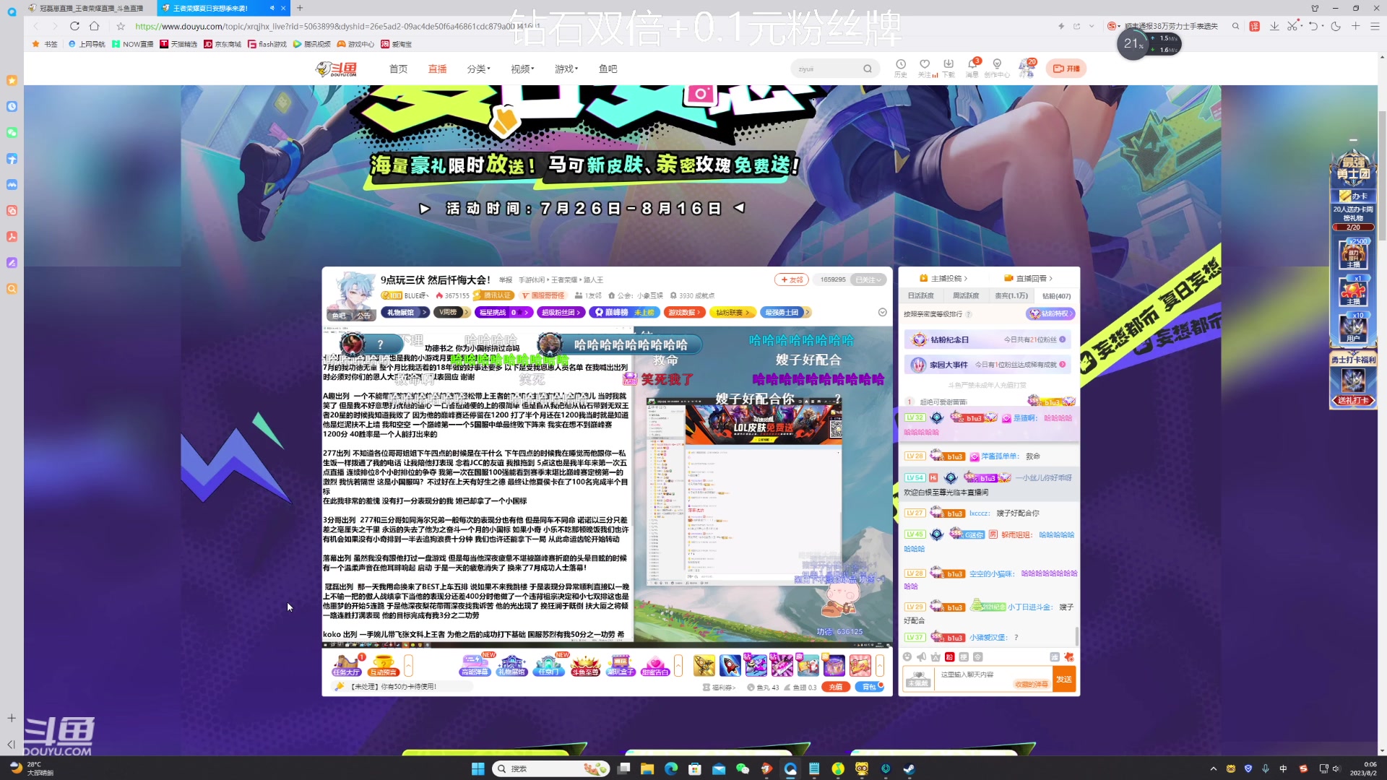Click the chat text input field
This screenshot has height=780, width=1387.
(x=993, y=679)
